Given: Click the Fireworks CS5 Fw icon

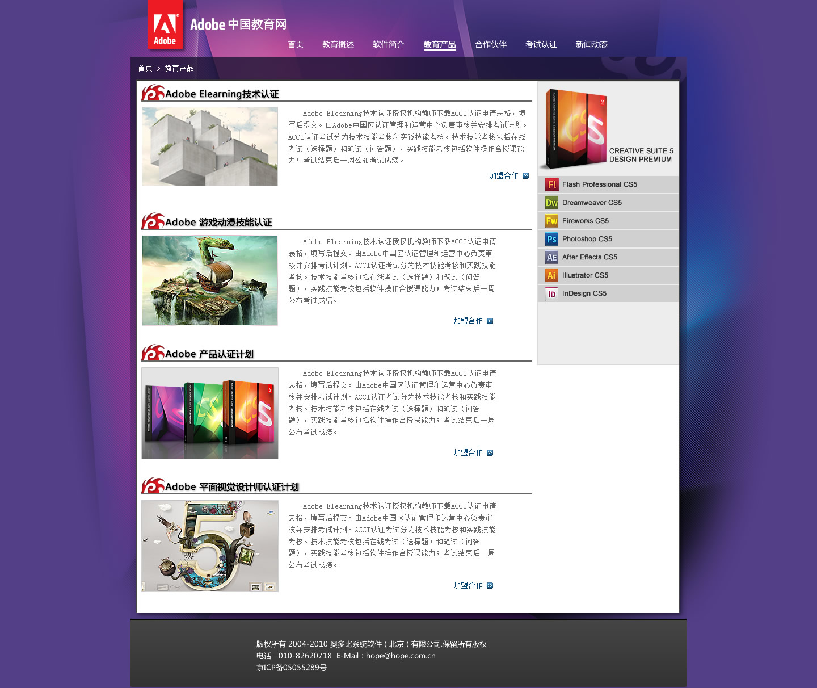Looking at the screenshot, I should click(551, 221).
